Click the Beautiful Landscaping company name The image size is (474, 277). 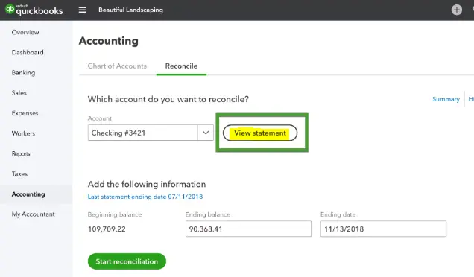pos(130,10)
